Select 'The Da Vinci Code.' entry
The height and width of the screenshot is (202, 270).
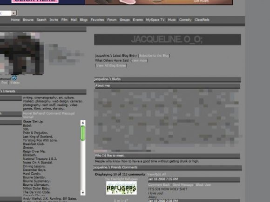click(x=36, y=192)
